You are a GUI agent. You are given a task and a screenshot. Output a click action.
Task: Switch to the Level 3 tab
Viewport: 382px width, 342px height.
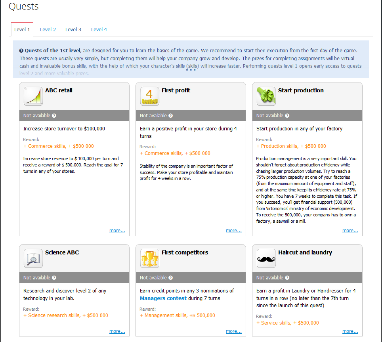pos(73,29)
